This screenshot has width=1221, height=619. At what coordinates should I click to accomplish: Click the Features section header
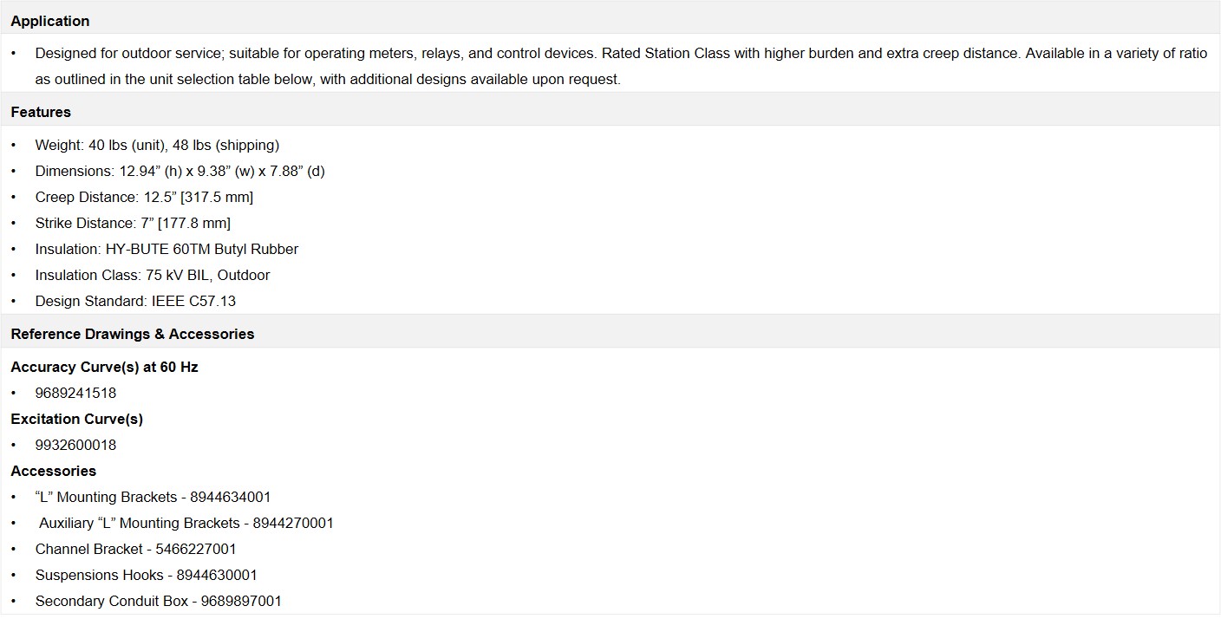coord(41,112)
